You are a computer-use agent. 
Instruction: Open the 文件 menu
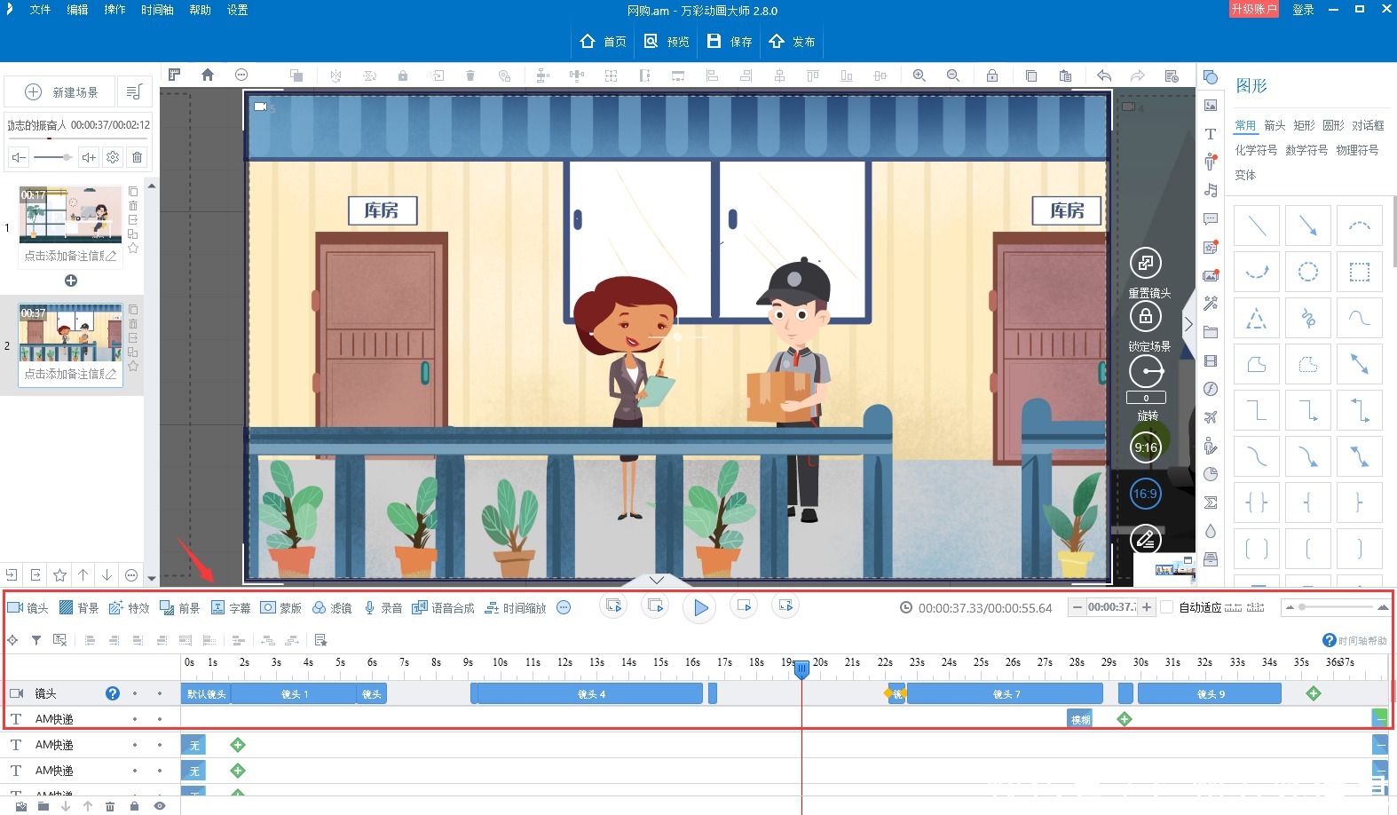pyautogui.click(x=40, y=10)
